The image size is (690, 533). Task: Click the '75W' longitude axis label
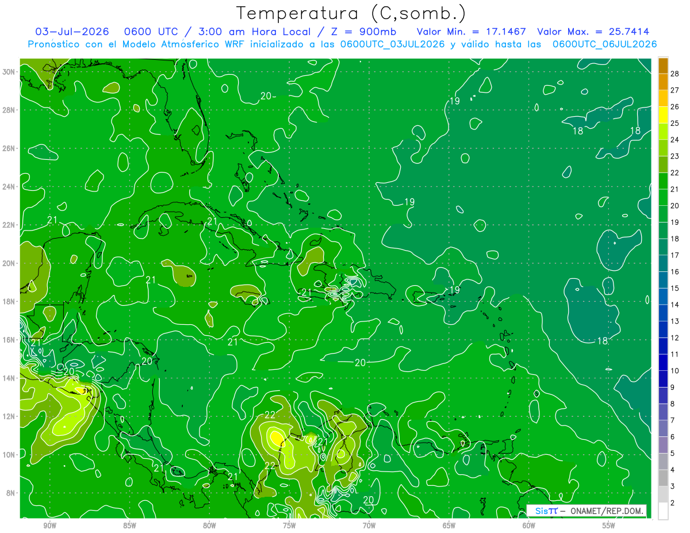pyautogui.click(x=289, y=526)
